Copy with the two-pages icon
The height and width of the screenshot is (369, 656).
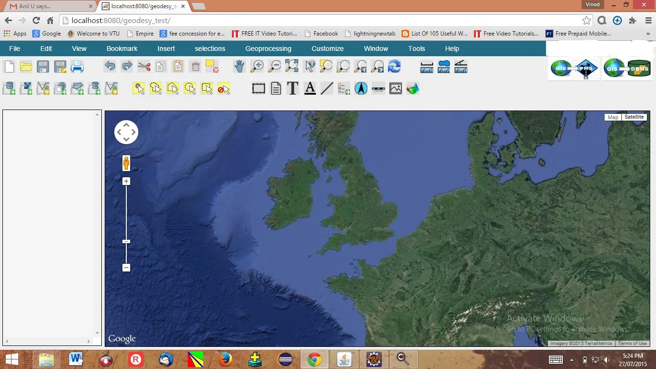coord(161,66)
